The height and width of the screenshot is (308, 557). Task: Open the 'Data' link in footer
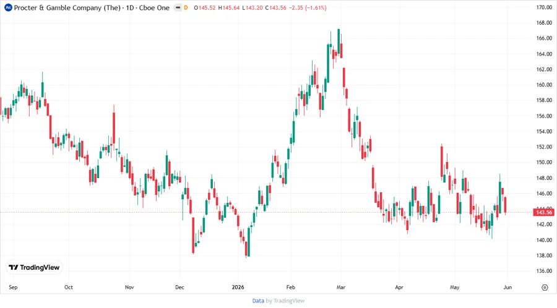tap(258, 301)
